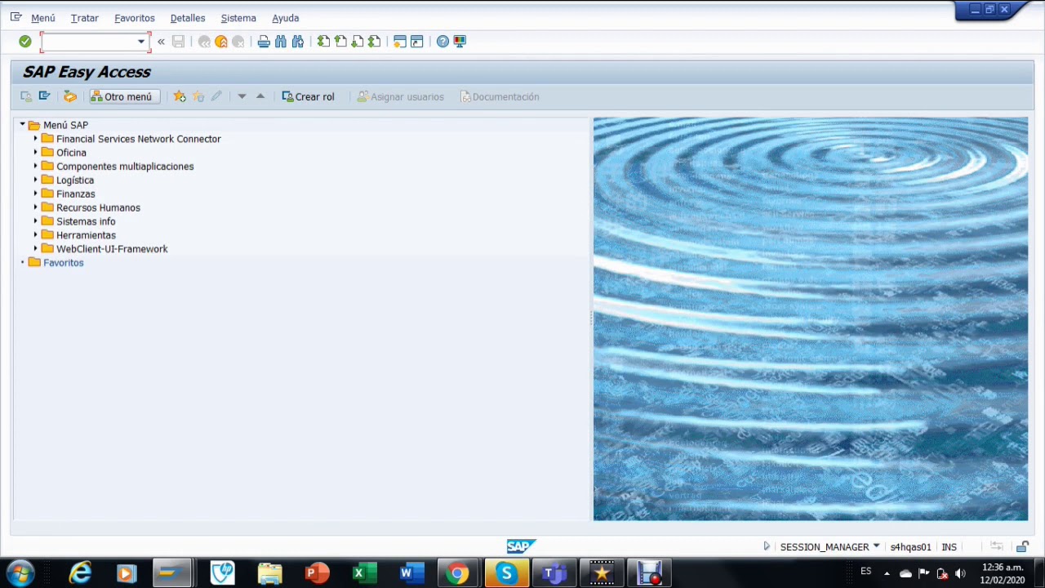Click the s4hqas01 server status field
1045x588 pixels.
tap(910, 547)
